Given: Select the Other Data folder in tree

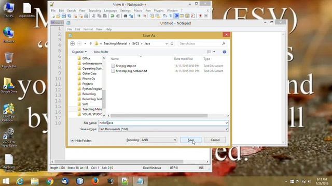Looking at the screenshot, I should tap(89, 73).
